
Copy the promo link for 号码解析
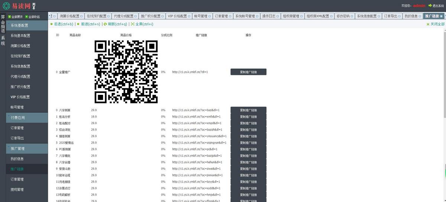248,195
